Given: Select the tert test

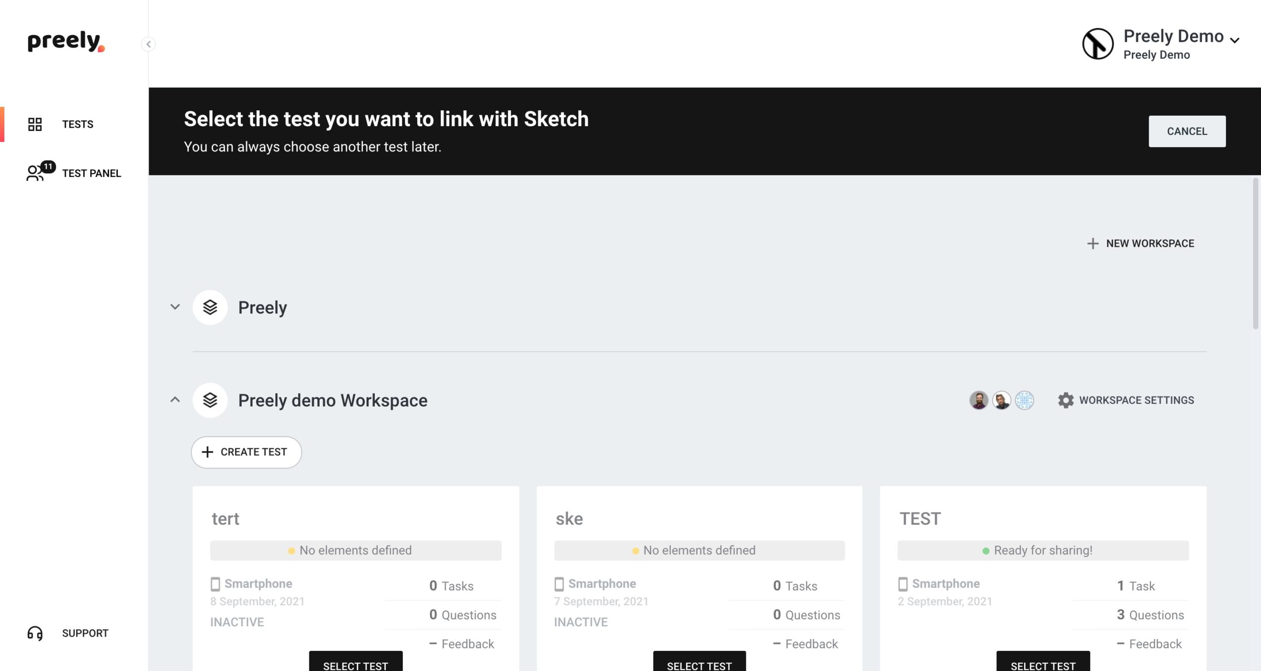Looking at the screenshot, I should 356,662.
